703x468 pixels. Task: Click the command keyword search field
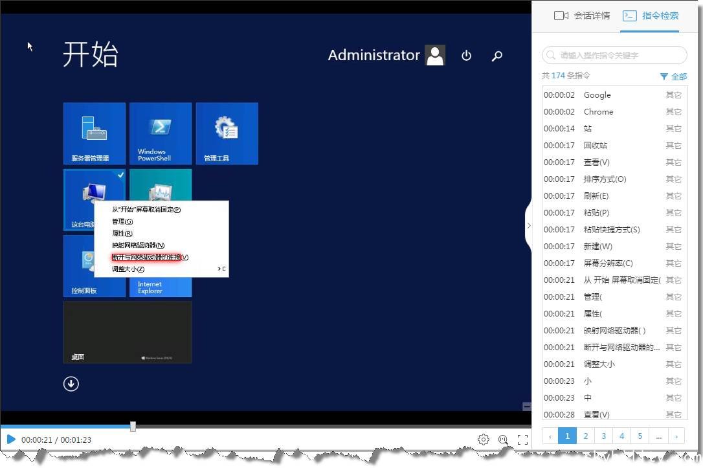[615, 55]
